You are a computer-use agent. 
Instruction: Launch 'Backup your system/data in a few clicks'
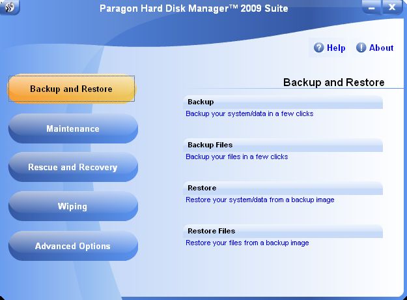(249, 113)
